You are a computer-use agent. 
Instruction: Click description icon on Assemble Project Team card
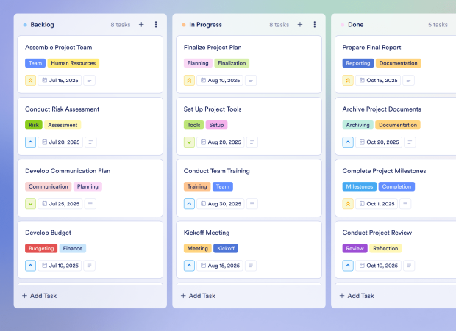tap(89, 80)
